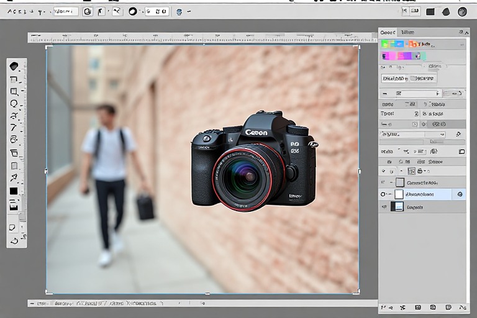Pick the green swatch in color panel

(385, 45)
